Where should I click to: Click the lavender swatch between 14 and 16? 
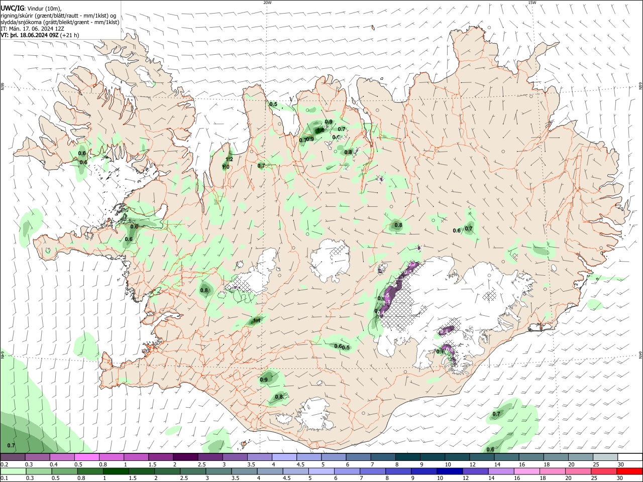(501, 471)
